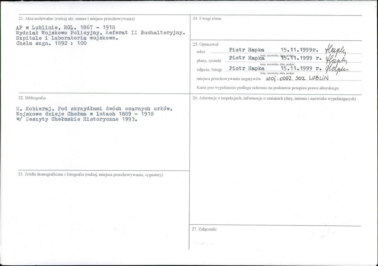Click the 27. Załączniki heading
The width and height of the screenshot is (378, 266).
point(204,229)
